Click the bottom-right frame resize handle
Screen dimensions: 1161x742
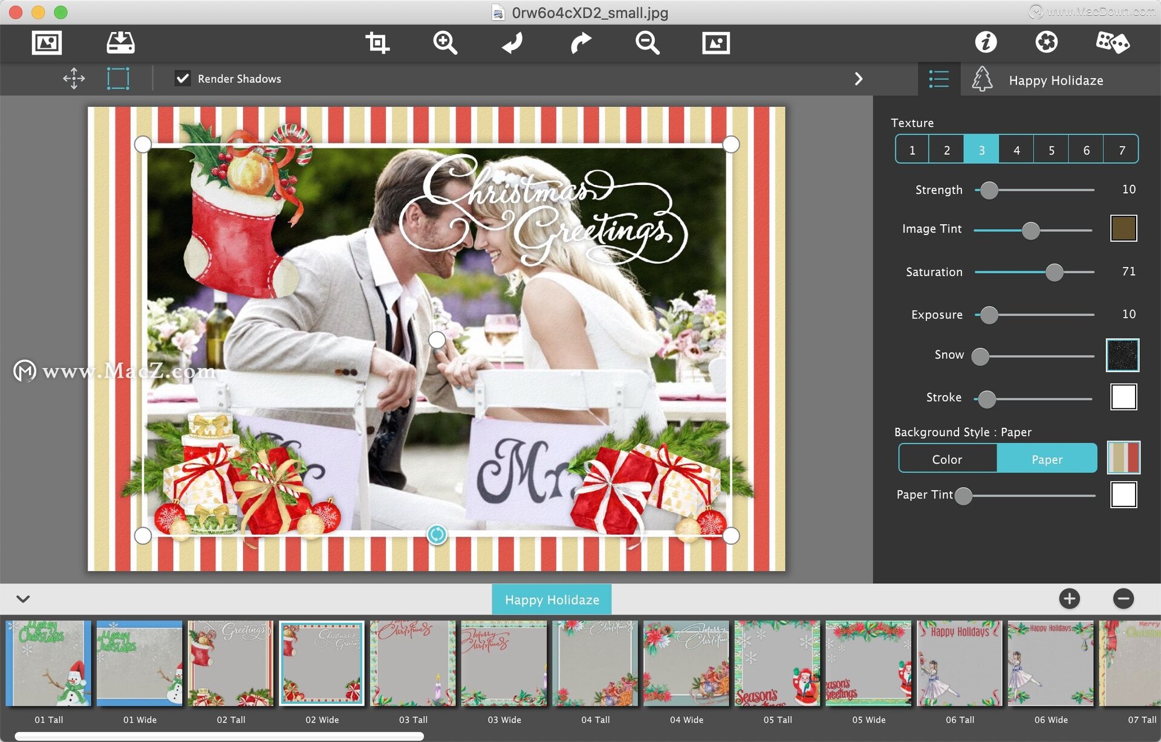[730, 535]
